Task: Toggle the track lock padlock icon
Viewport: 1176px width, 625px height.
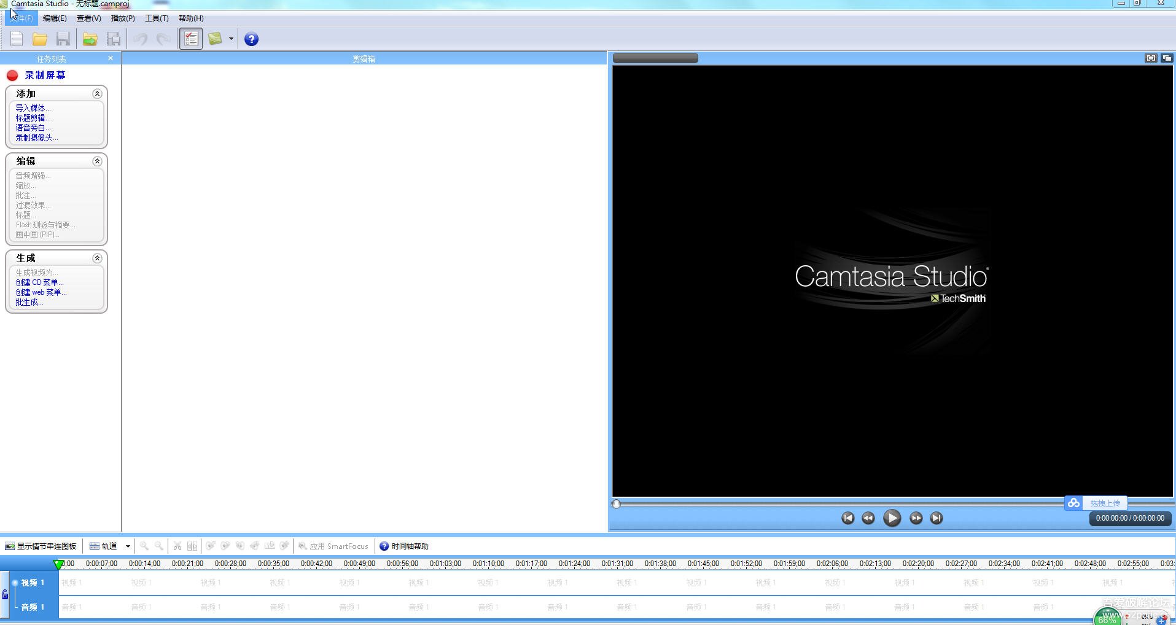Action: [x=5, y=594]
